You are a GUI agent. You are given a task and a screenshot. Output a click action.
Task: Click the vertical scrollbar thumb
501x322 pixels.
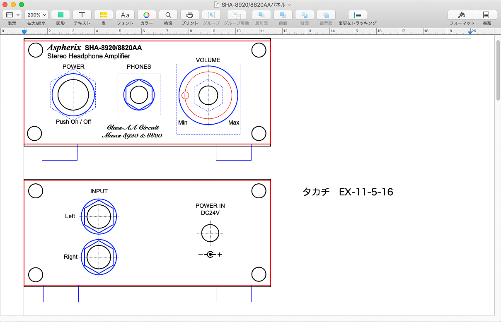pos(498,70)
